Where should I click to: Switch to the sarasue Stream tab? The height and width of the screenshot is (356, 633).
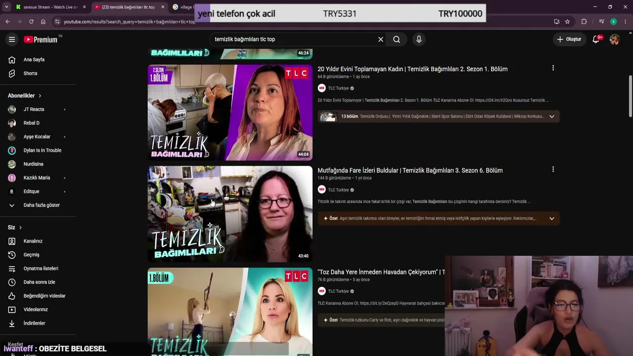[x=51, y=7]
